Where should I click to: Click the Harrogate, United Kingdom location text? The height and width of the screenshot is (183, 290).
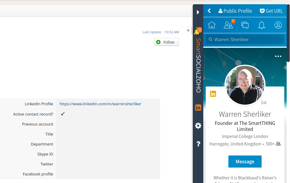point(235,144)
